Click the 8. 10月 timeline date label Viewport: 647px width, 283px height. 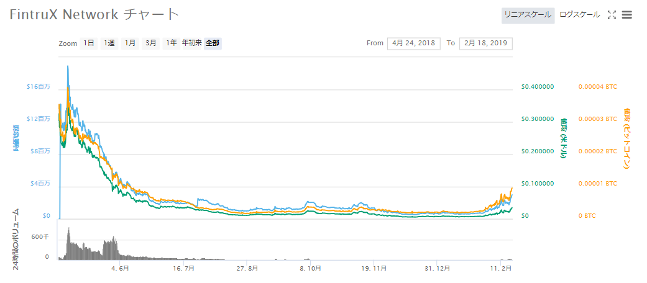click(310, 269)
